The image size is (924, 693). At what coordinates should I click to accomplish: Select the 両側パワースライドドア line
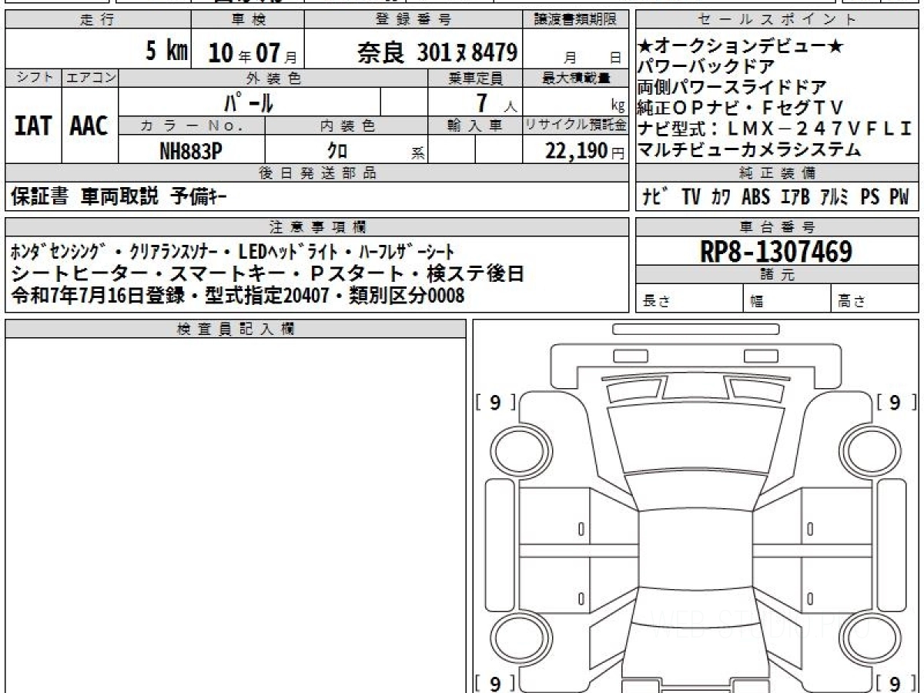(x=733, y=87)
